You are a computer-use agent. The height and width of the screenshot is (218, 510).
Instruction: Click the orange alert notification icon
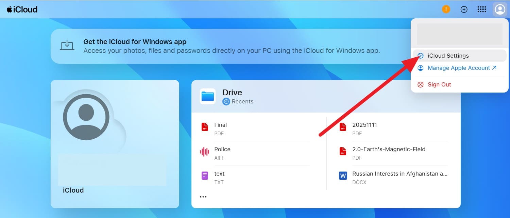(446, 9)
